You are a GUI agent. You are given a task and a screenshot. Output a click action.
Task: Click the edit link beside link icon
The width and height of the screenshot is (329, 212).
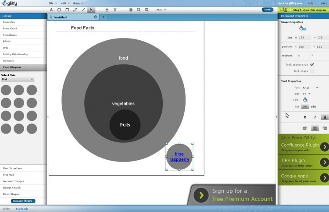click(x=313, y=106)
